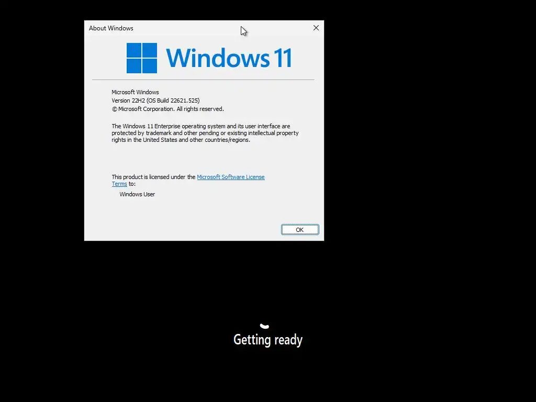Open the Microsoft Software License link
Image resolution: width=536 pixels, height=402 pixels.
pos(231,177)
